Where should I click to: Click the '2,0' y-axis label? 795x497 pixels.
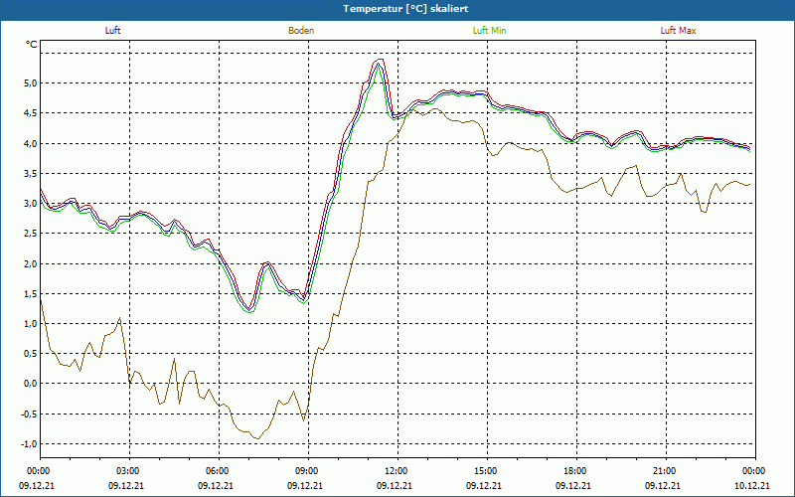pyautogui.click(x=31, y=263)
